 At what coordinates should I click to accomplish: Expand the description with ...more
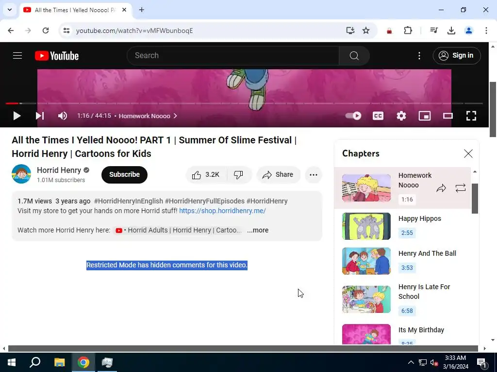click(x=258, y=230)
